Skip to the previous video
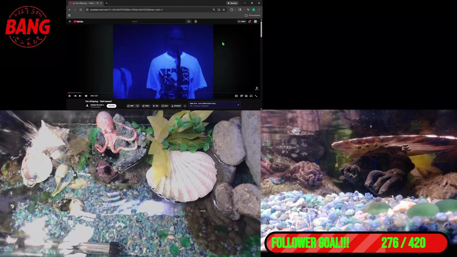Screen dimensions: 457x257 click(75, 96)
